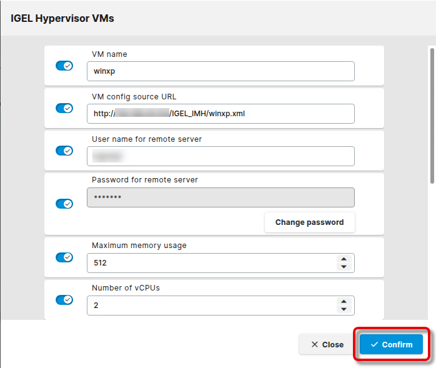Click the Change password button
The height and width of the screenshot is (368, 436).
309,222
